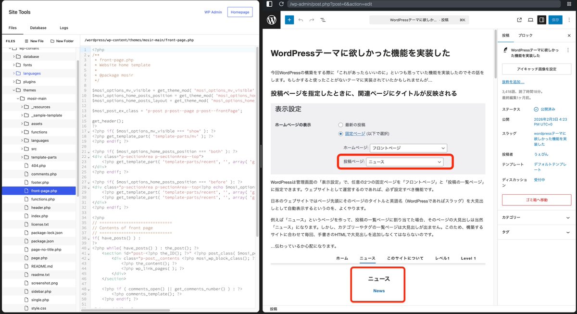The image size is (577, 314).
Task: Open the document overview list icon
Action: coord(323,20)
